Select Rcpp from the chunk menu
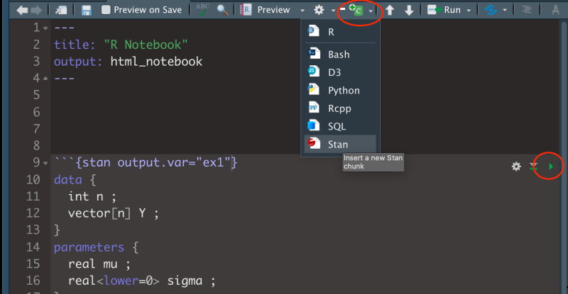568x294 pixels. [340, 108]
